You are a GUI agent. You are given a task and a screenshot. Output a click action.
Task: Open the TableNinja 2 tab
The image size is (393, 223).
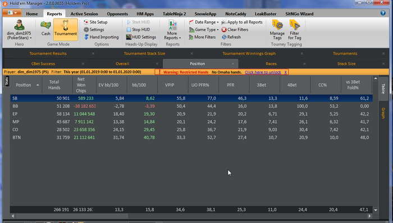click(174, 14)
